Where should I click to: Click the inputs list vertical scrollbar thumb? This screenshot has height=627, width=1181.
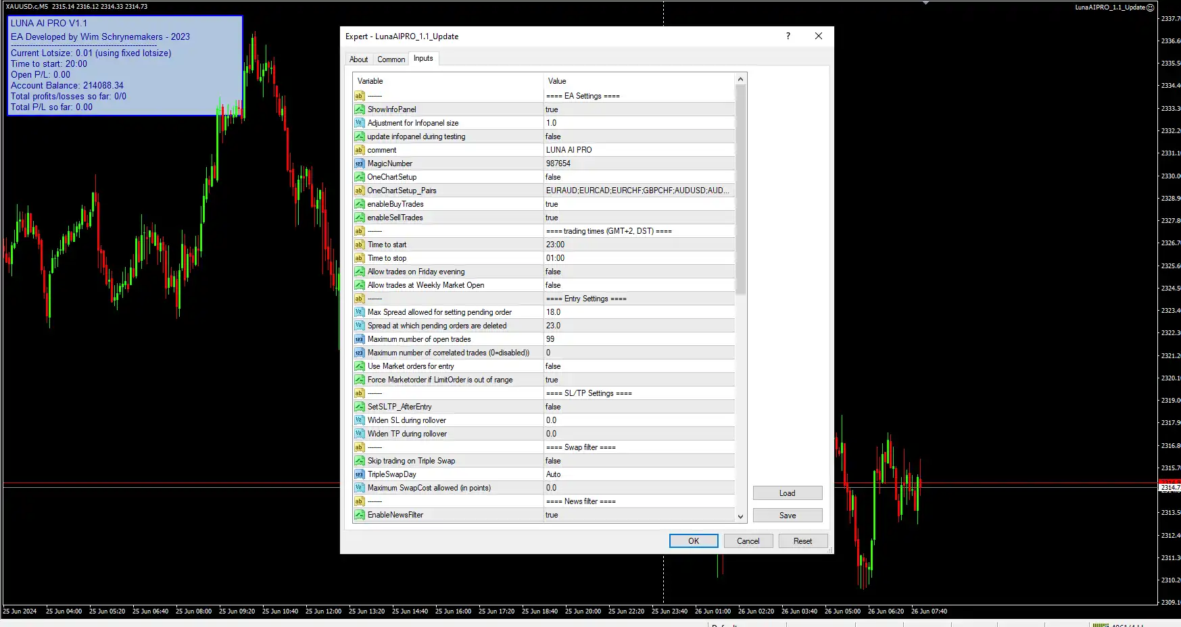pos(741,190)
